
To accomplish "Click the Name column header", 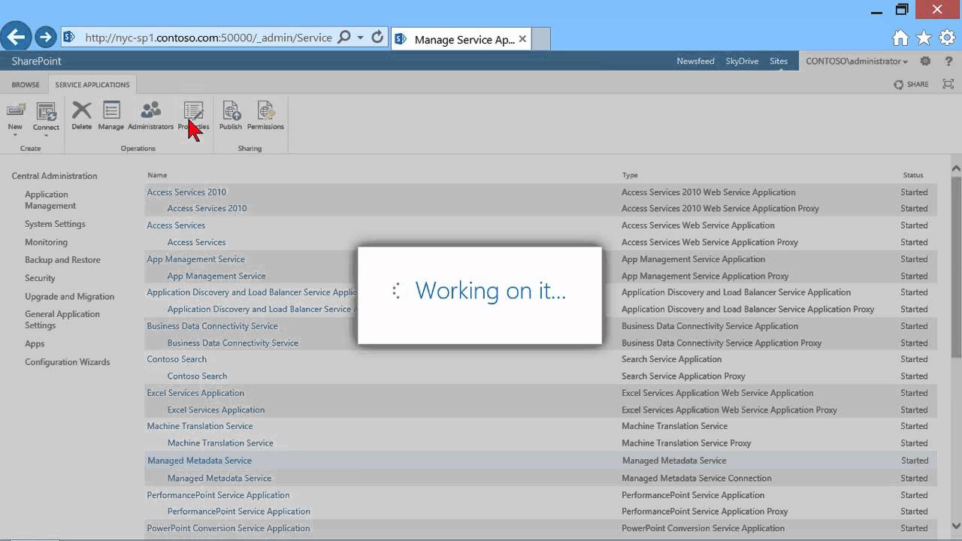I will (x=157, y=175).
